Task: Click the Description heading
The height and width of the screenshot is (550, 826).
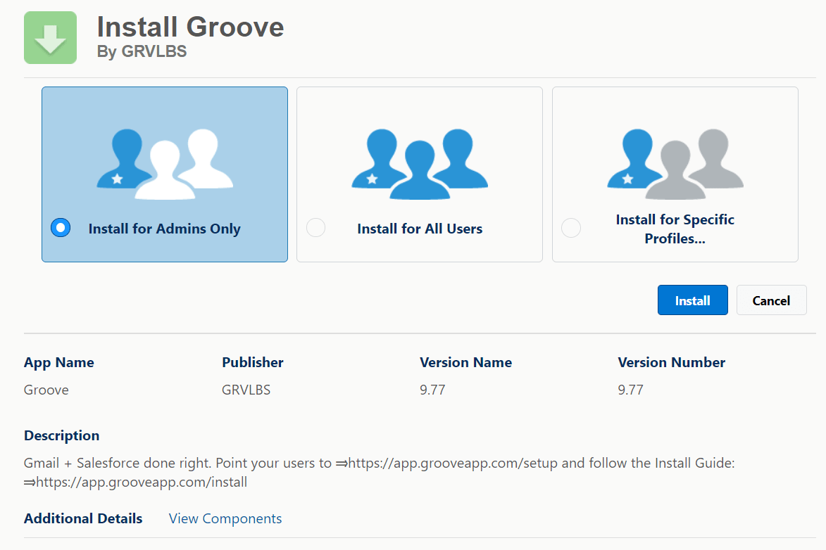Action: (62, 435)
